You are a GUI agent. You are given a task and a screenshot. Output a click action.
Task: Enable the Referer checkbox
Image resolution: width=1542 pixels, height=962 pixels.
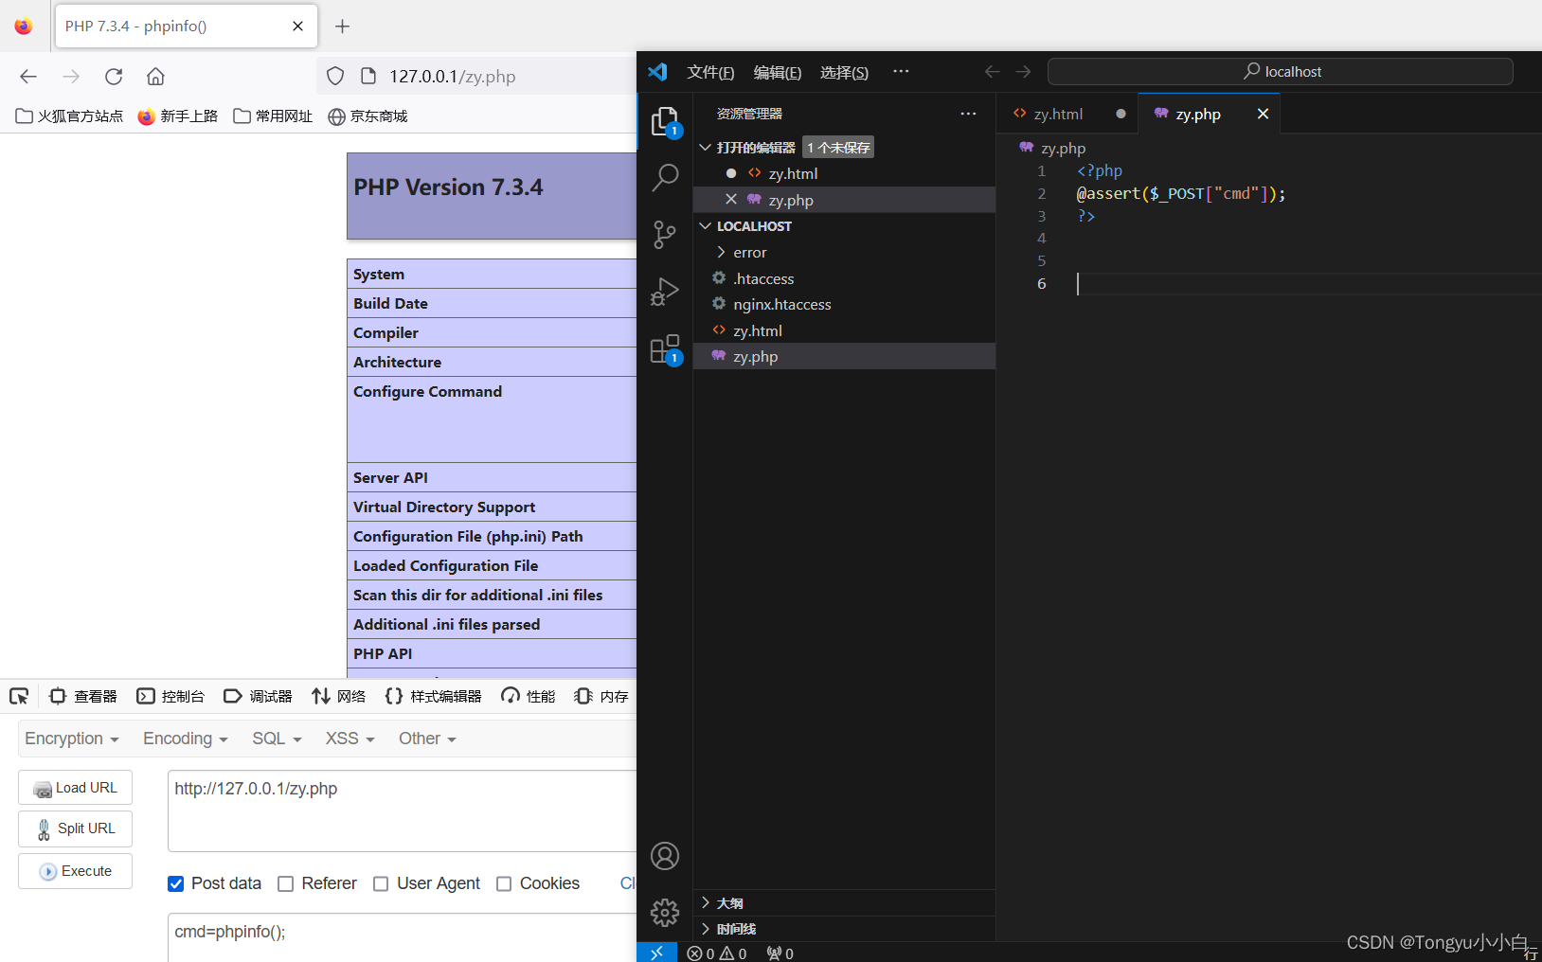point(285,884)
